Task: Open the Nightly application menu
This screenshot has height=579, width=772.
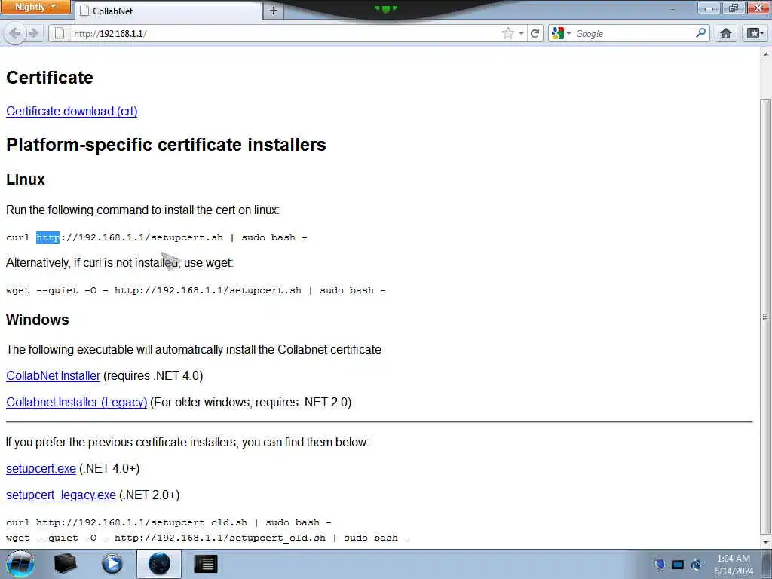Action: [35, 7]
